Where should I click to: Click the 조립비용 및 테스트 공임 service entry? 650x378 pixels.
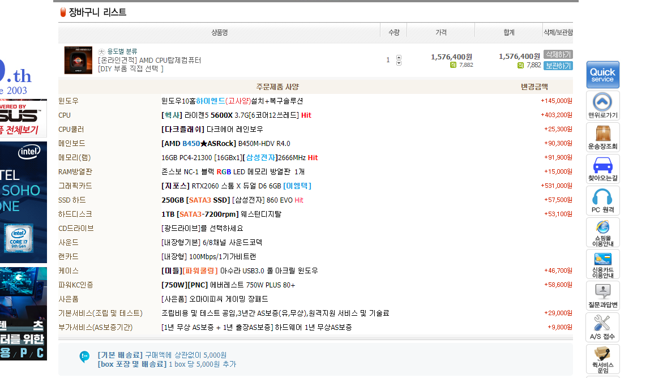[275, 313]
